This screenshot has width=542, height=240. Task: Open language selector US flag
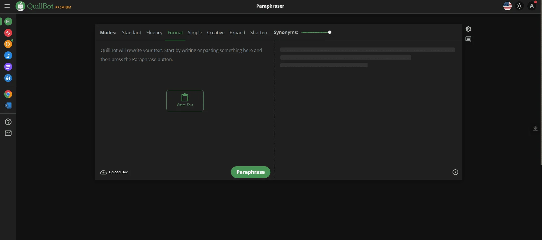pyautogui.click(x=507, y=6)
